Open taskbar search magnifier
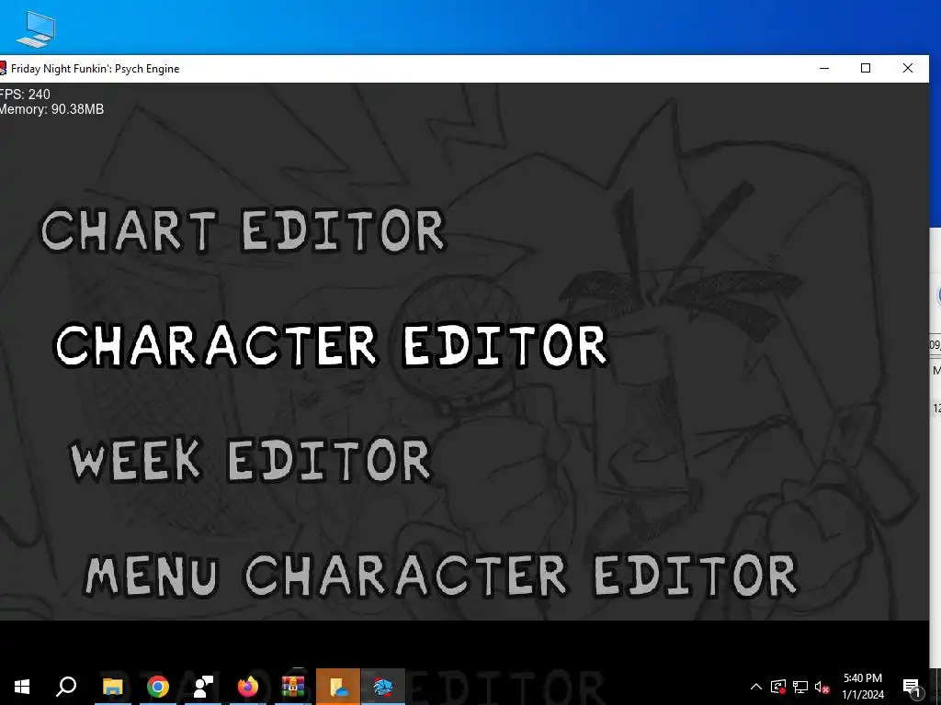This screenshot has height=705, width=941. (x=66, y=687)
